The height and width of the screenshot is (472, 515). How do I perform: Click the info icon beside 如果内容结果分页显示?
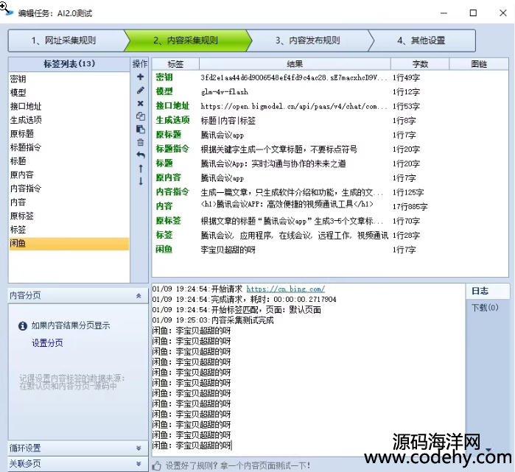23,326
